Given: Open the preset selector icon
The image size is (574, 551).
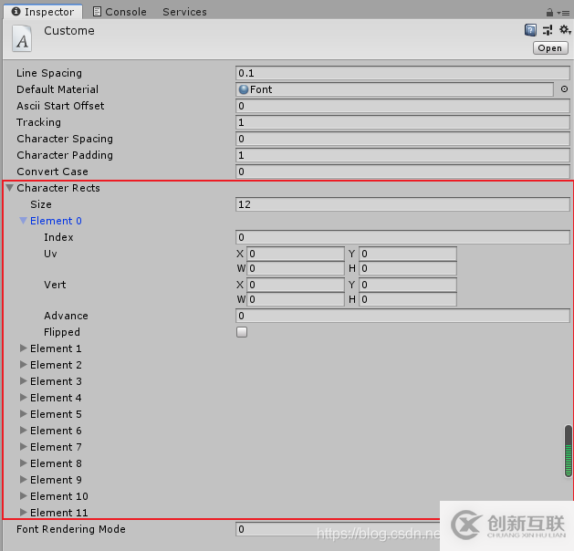Looking at the screenshot, I should [548, 30].
